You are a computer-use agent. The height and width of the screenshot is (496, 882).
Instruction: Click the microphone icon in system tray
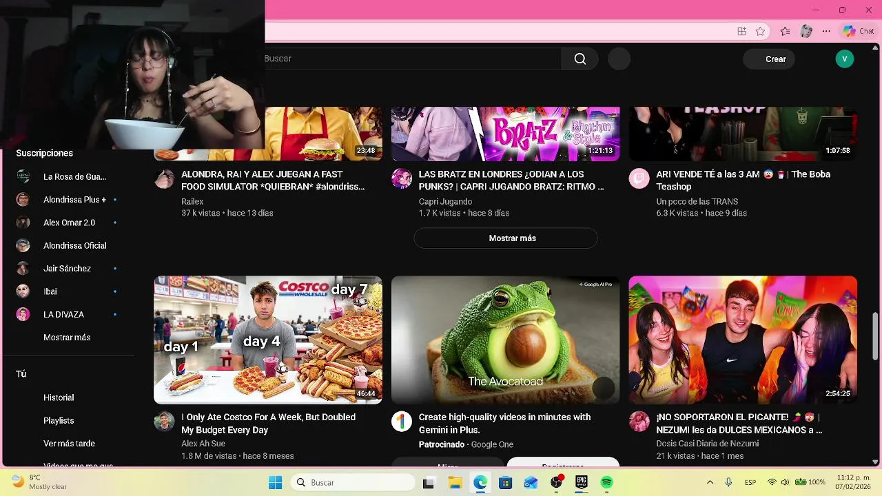tap(728, 482)
